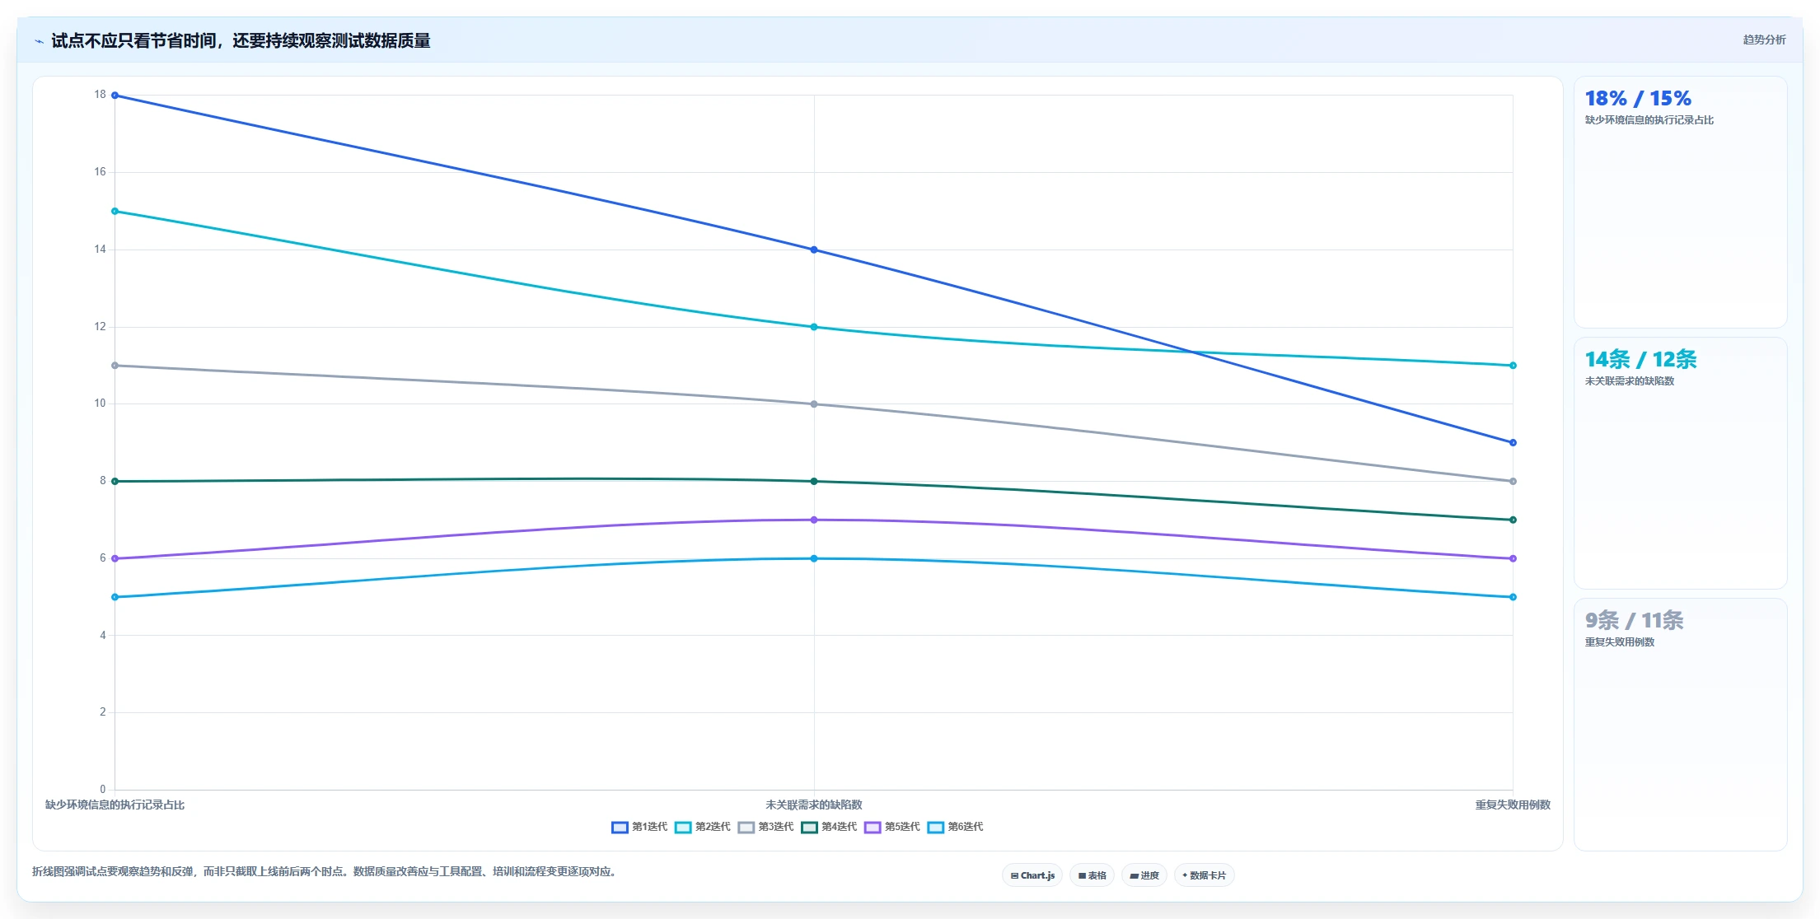The image size is (1820, 919).
Task: Select the 第3迭代 point at 重复失败用例数
Action: click(1513, 481)
